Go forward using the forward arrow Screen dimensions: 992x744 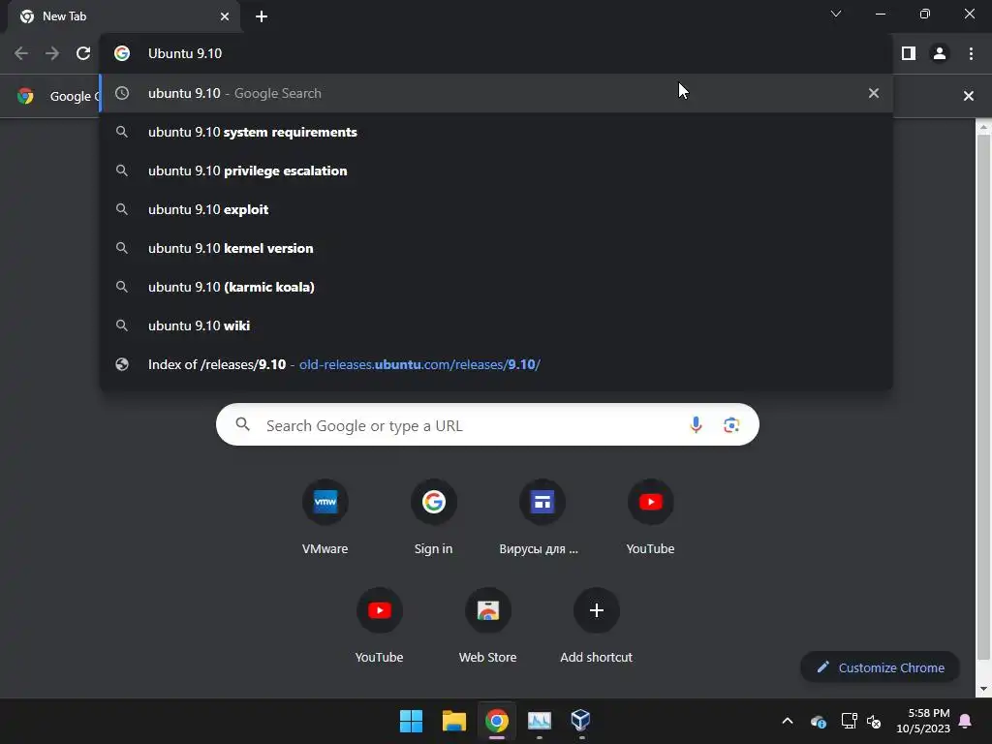(x=52, y=53)
